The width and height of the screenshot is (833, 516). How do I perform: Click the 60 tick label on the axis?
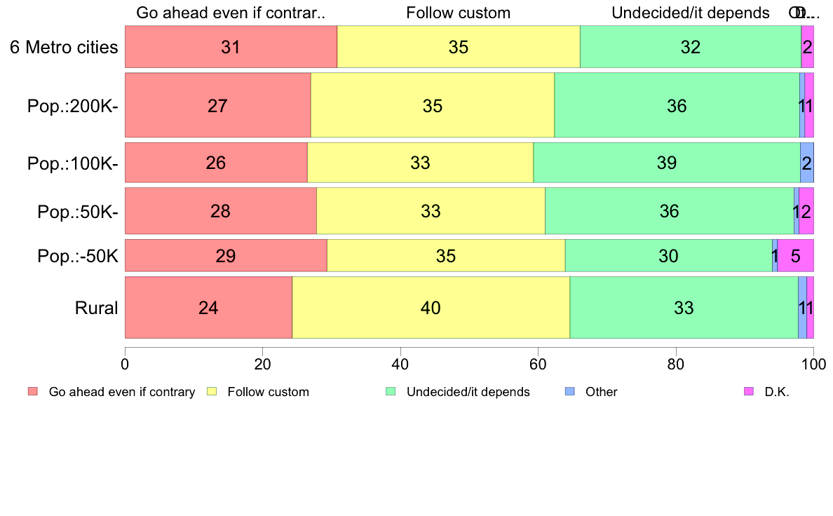click(x=539, y=364)
